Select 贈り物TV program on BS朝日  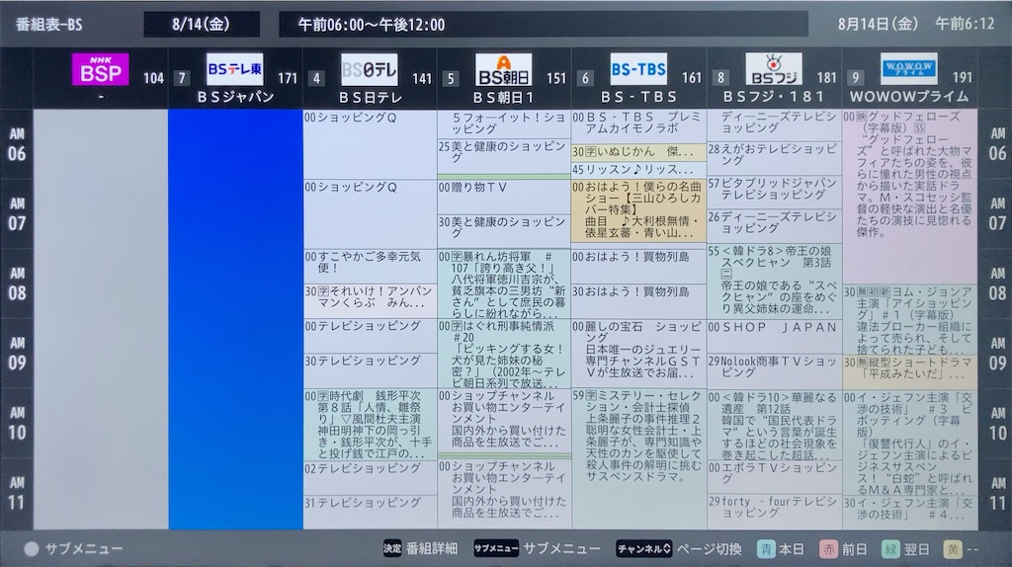[504, 197]
